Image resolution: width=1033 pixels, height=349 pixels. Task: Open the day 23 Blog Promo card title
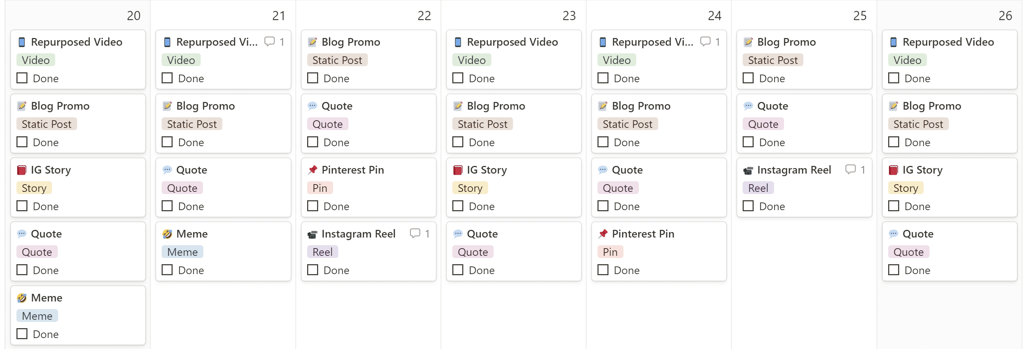[495, 106]
